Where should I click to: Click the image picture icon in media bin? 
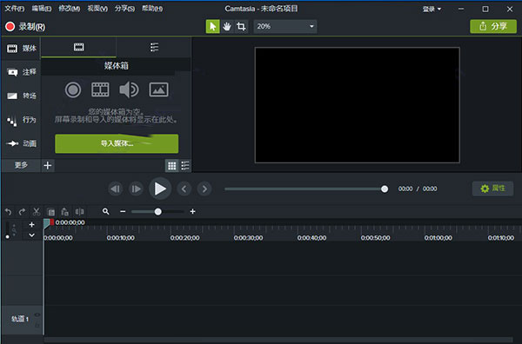coord(158,89)
